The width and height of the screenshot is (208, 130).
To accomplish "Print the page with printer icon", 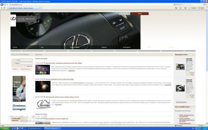I will 185,8.
